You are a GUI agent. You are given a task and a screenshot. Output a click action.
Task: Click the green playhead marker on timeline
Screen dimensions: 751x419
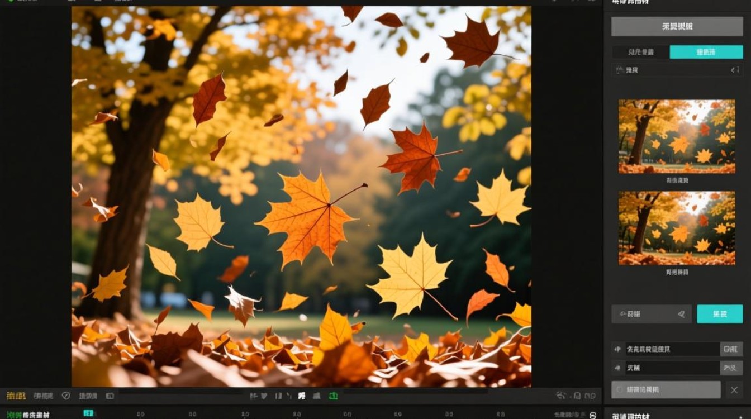coord(88,413)
